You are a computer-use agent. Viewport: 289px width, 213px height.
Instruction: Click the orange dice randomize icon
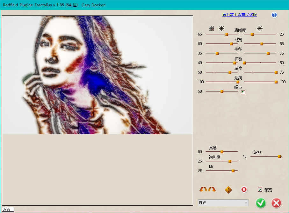(x=228, y=190)
